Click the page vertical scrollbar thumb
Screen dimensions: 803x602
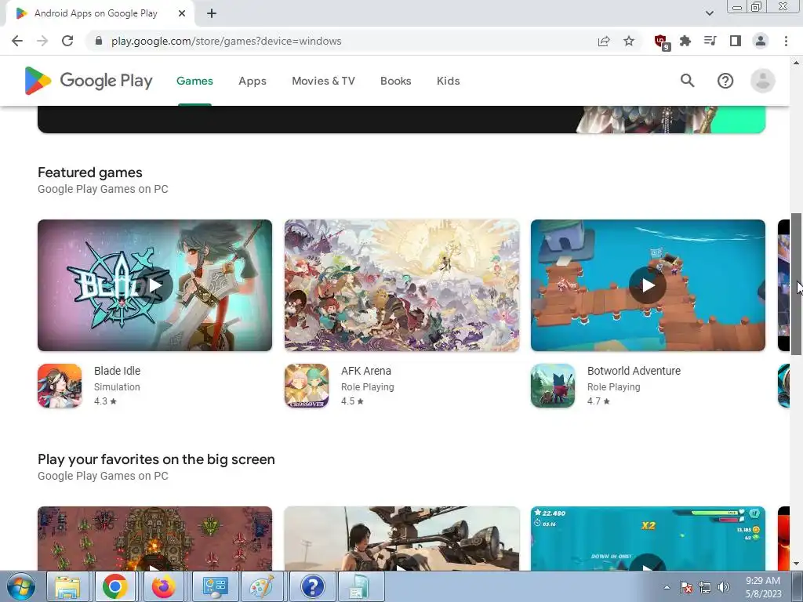coord(796,284)
